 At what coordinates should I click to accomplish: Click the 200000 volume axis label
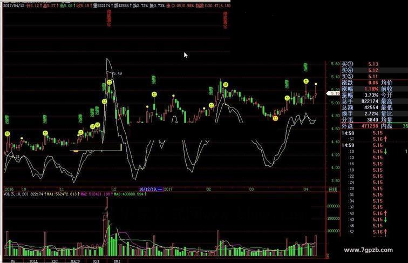[334, 206]
